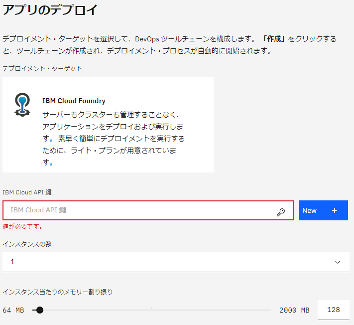Open the インスタンスの数 dropdown
Viewport: 354px width, 325px height.
[x=176, y=262]
